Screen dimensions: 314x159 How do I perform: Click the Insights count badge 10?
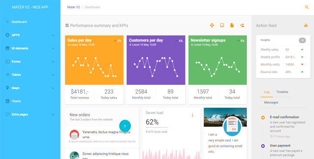(302, 41)
